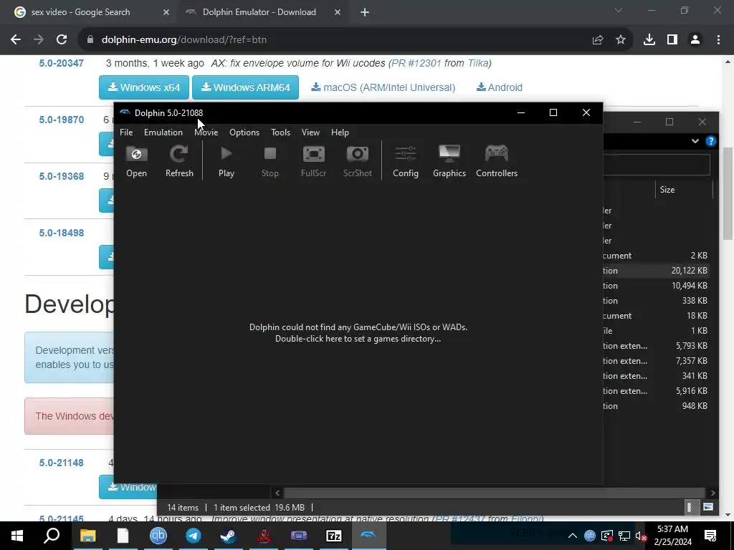Open Windows search from taskbar
Screen dimensions: 734x550
tap(52, 536)
